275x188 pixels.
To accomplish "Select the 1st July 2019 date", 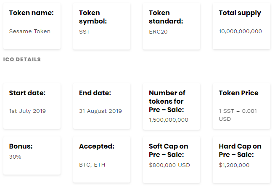I will [x=27, y=111].
